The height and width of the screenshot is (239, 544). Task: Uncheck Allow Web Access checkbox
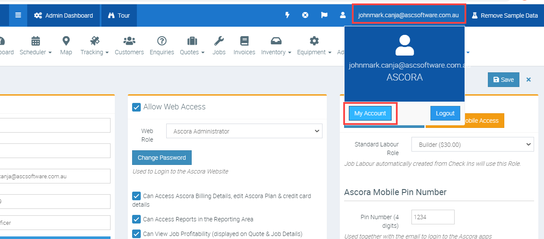pyautogui.click(x=136, y=107)
